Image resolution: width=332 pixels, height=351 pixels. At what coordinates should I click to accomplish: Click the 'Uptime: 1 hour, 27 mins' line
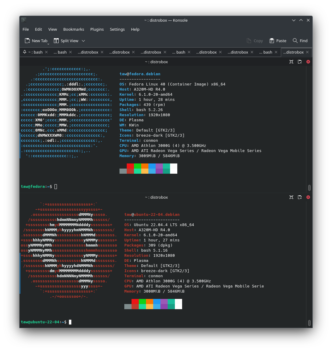point(152,240)
